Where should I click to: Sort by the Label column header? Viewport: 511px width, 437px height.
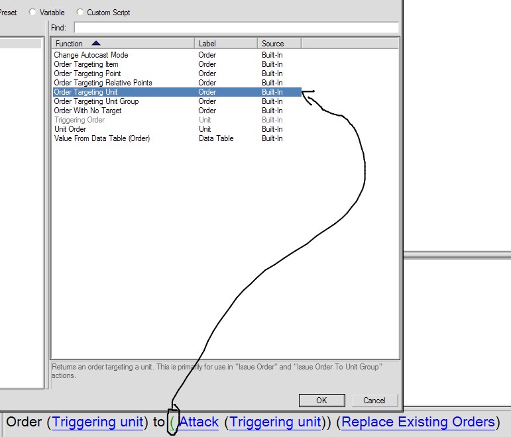[x=226, y=43]
